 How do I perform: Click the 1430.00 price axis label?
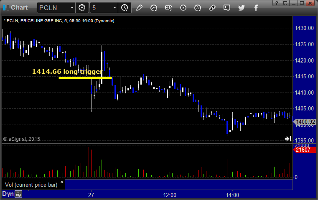pyautogui.click(x=304, y=28)
